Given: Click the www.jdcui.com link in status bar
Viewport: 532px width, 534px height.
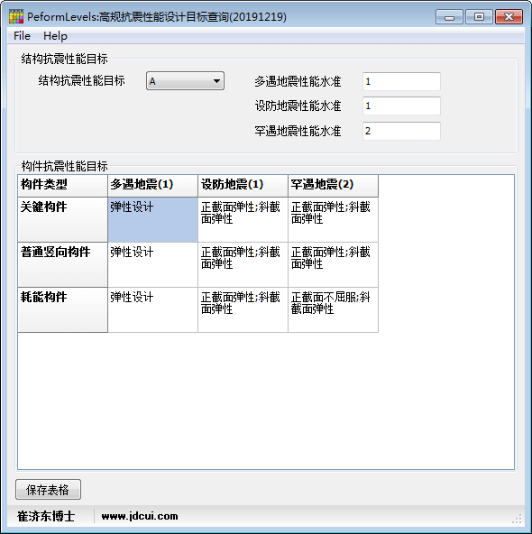Looking at the screenshot, I should coord(140,516).
